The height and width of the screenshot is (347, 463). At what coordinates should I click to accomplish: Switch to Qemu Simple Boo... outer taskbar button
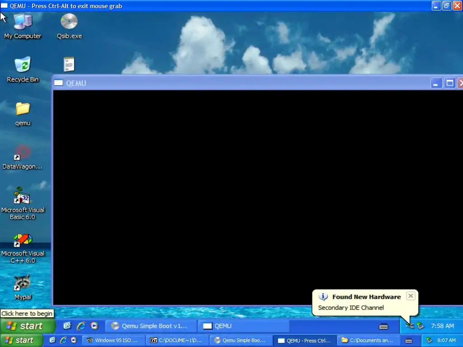(241, 341)
